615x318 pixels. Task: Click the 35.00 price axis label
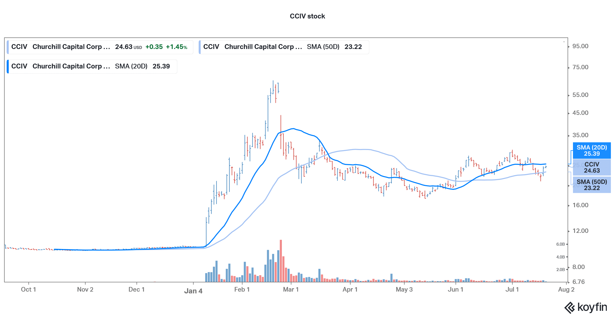[580, 135]
